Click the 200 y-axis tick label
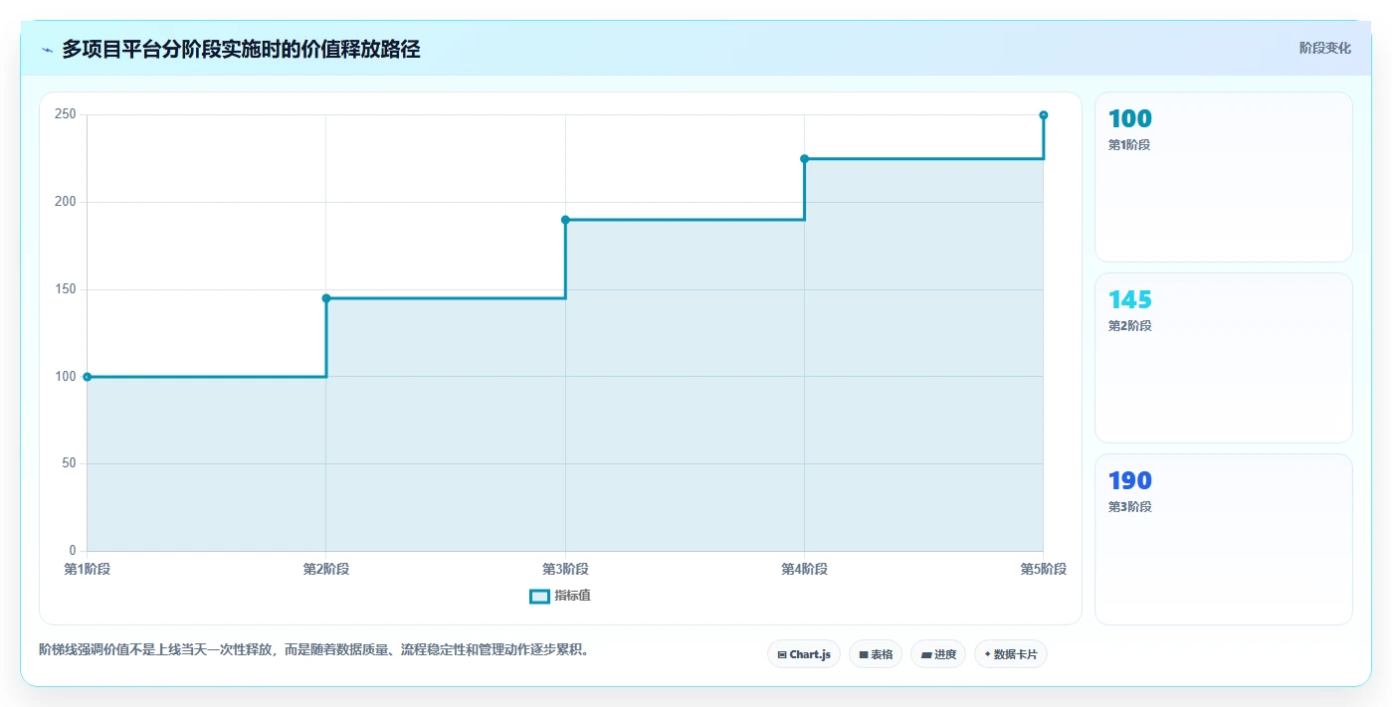Screen dimensions: 1392x707 [x=66, y=202]
